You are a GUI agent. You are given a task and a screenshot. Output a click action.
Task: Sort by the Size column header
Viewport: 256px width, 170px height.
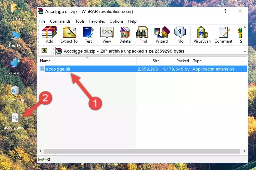click(149, 61)
